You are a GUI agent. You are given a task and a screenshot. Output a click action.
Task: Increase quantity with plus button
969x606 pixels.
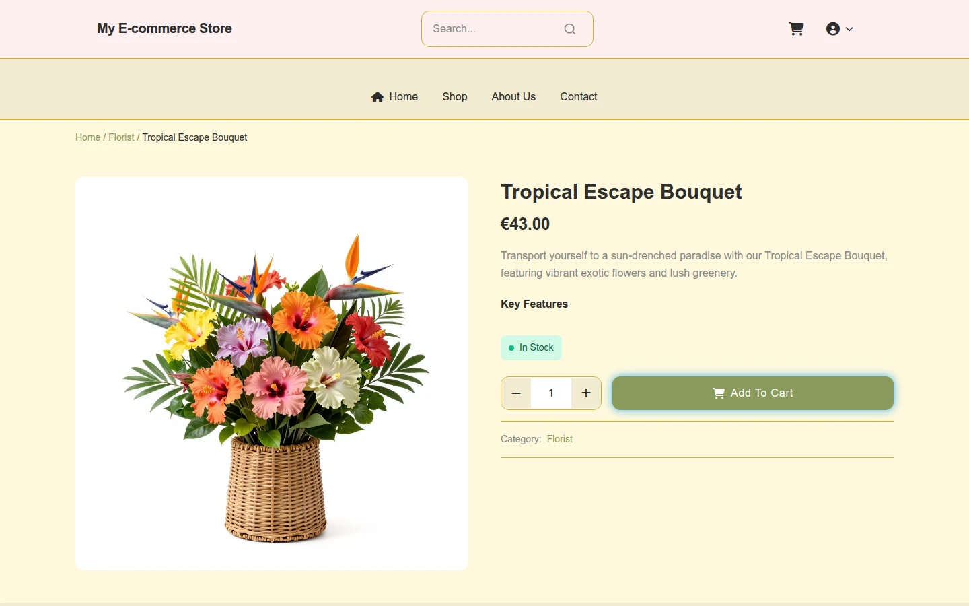tap(586, 393)
